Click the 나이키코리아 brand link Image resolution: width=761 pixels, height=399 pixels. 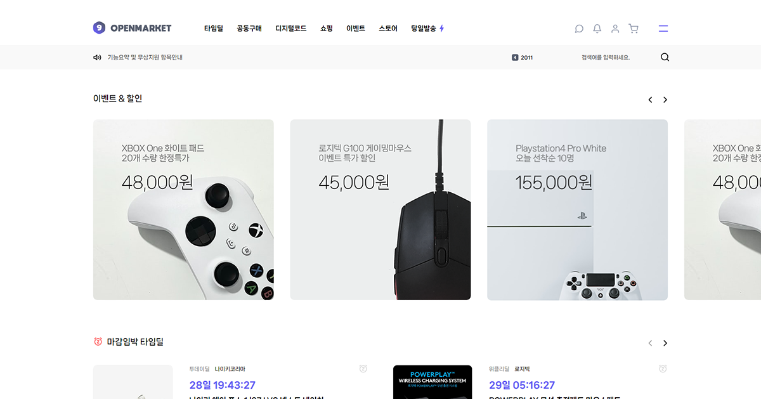230,369
